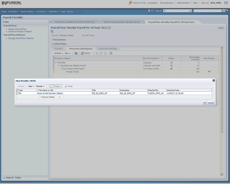Click the help icon beside Payroll Flow title

109,27
